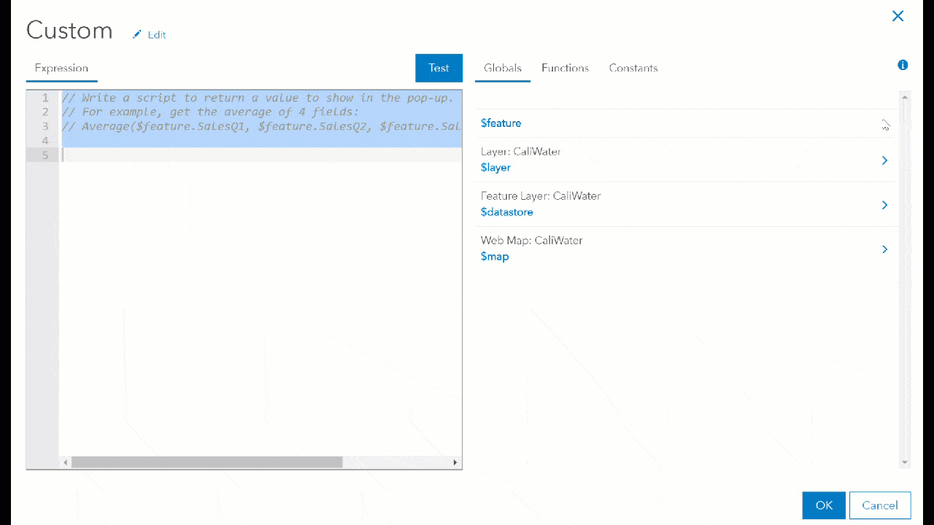Click line number 5 in the editor gutter
934x525 pixels.
(45, 155)
